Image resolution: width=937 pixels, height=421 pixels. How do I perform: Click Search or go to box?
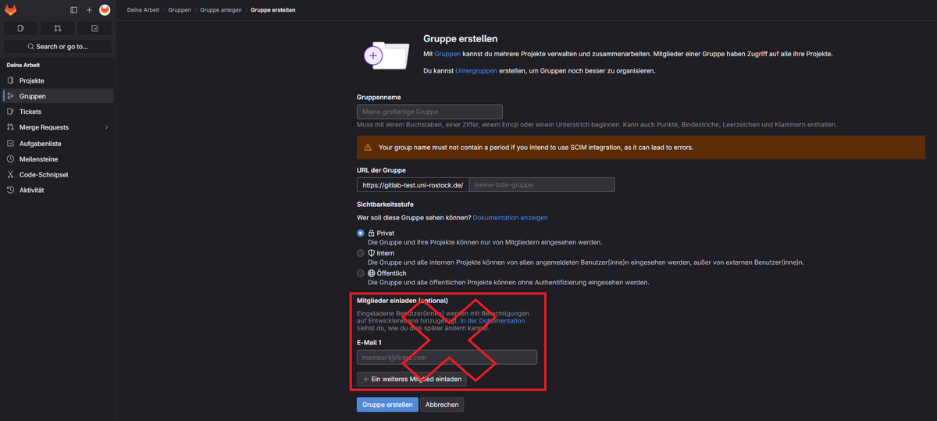(58, 47)
